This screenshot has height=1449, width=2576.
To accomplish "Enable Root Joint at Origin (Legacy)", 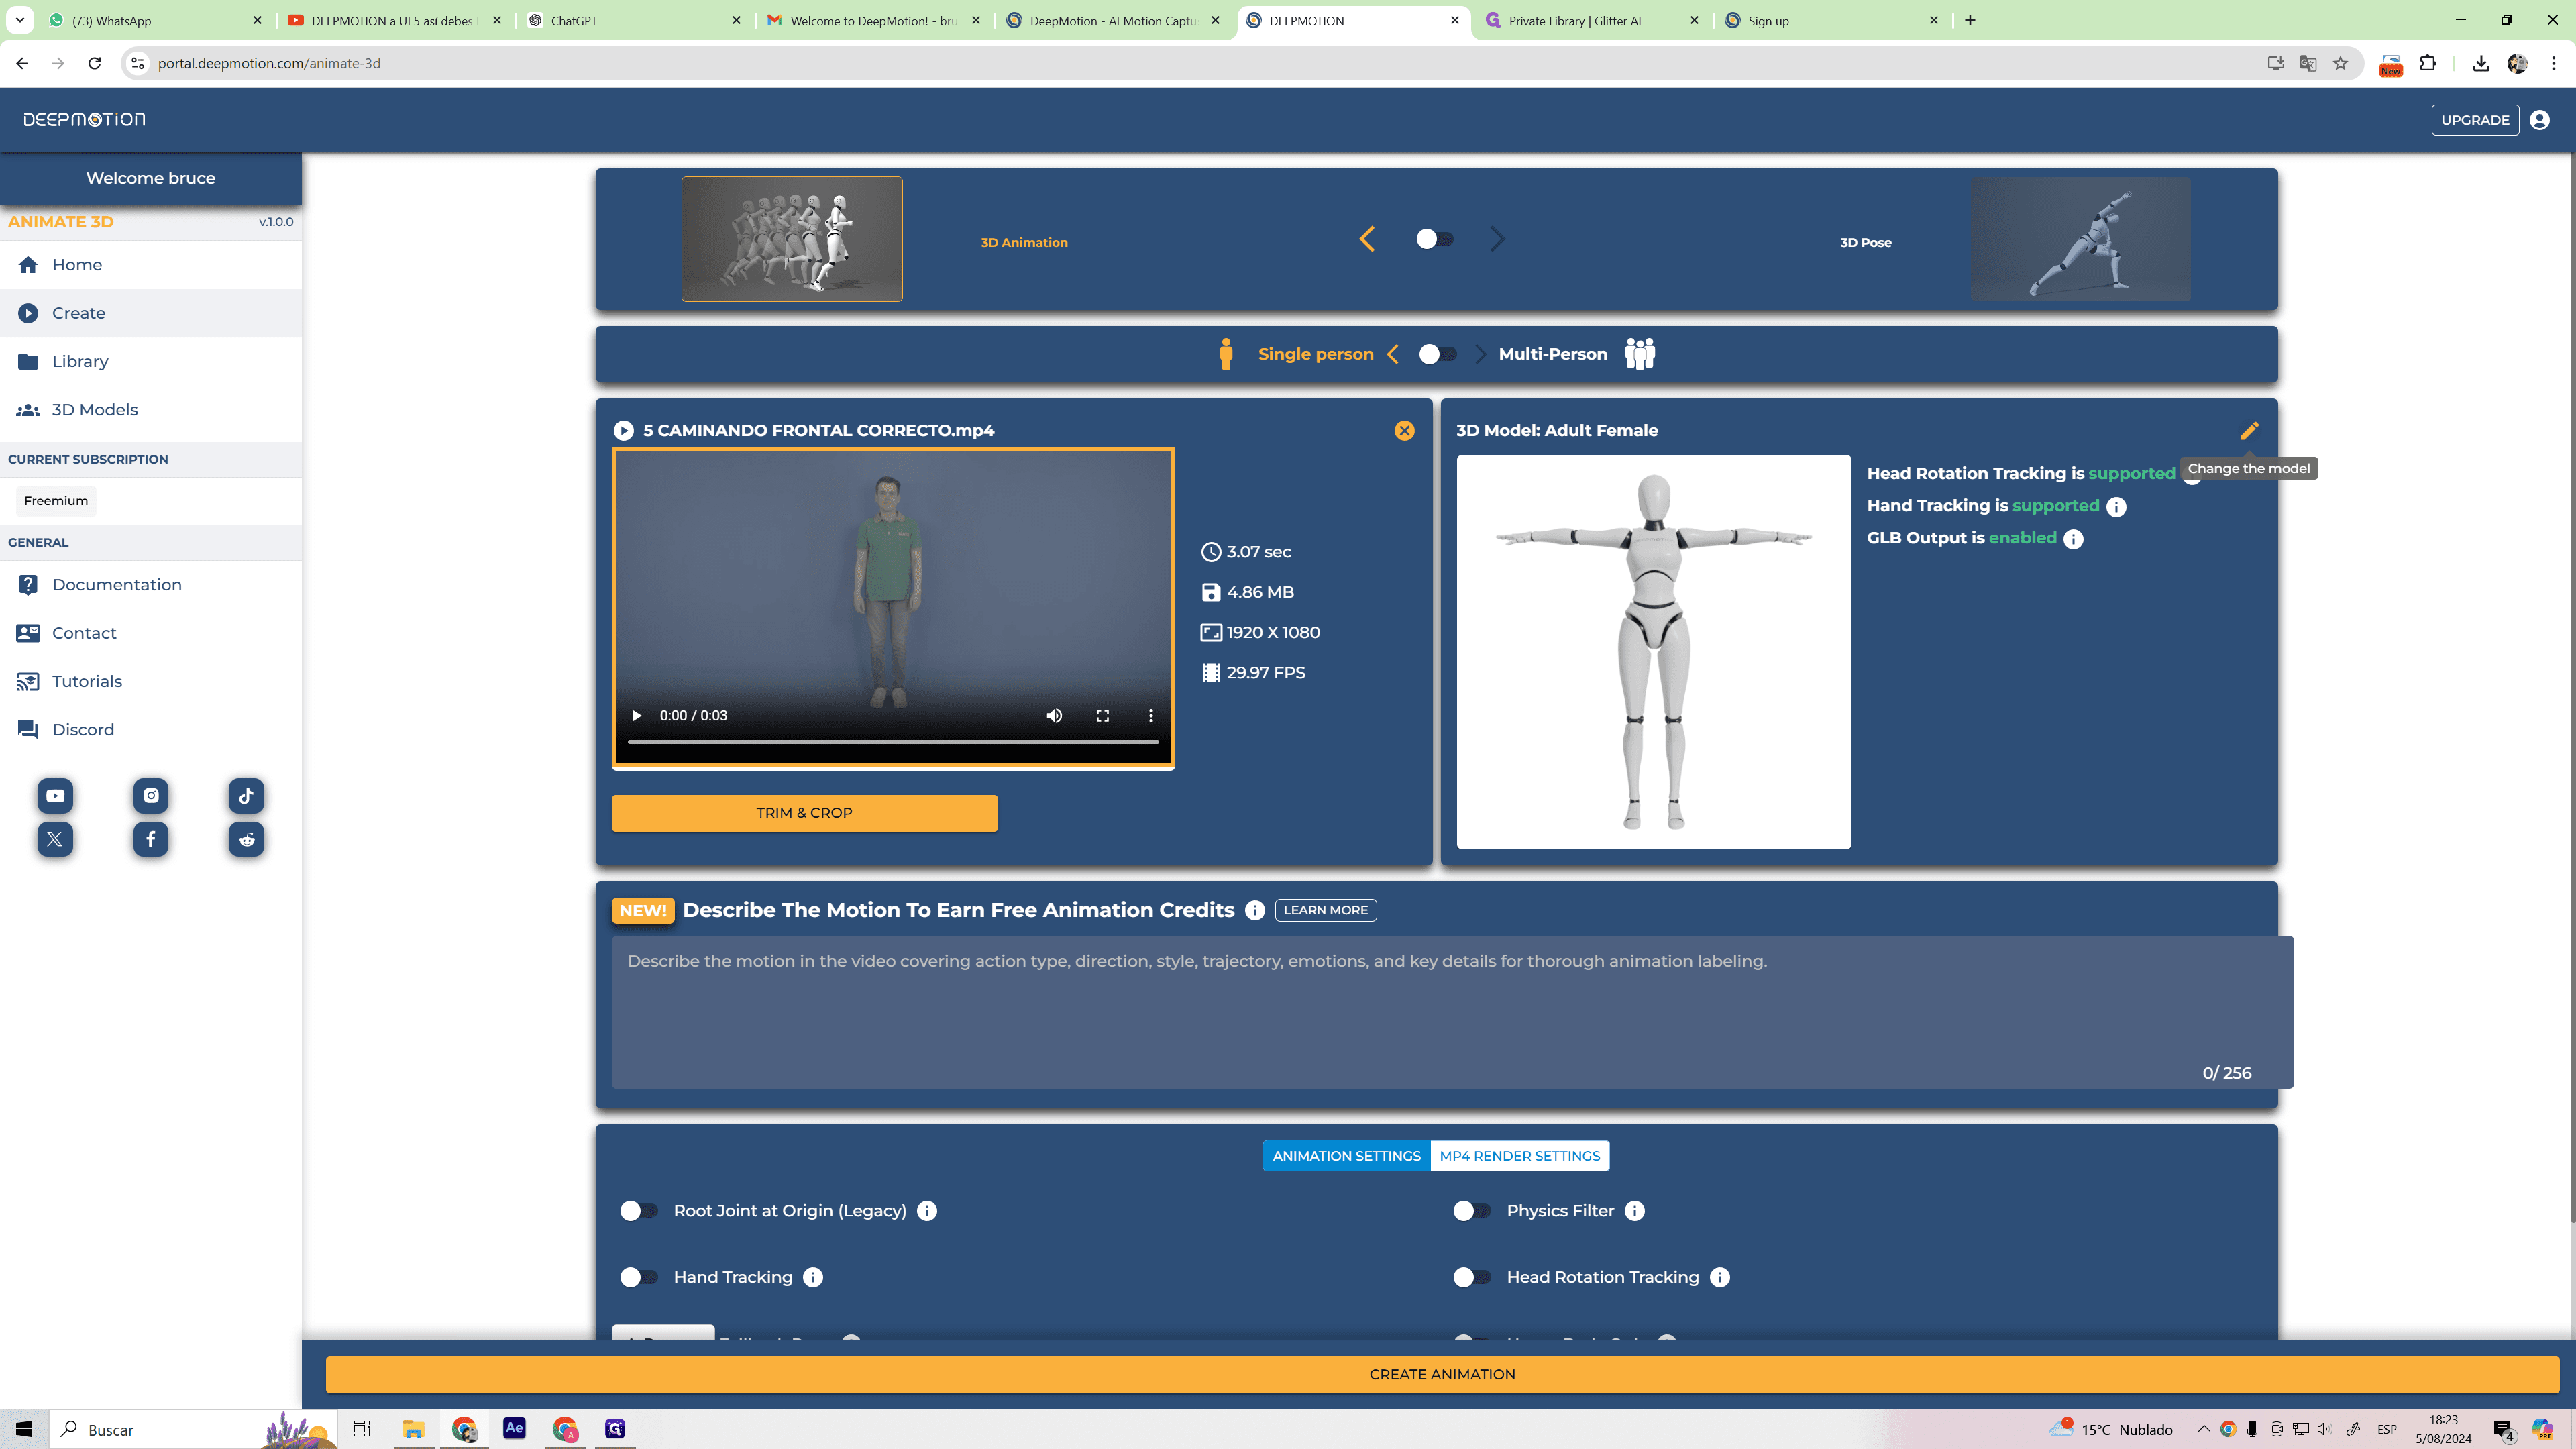I will (x=639, y=1211).
